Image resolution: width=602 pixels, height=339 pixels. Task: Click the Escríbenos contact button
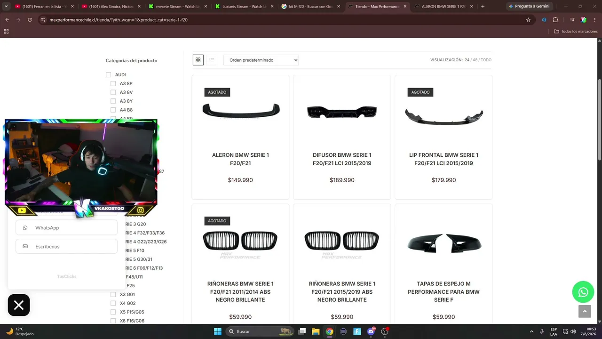(x=66, y=246)
